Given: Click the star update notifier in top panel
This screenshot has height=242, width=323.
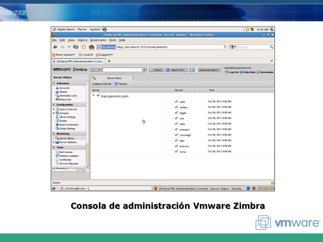Looking at the screenshot, I should [x=247, y=30].
